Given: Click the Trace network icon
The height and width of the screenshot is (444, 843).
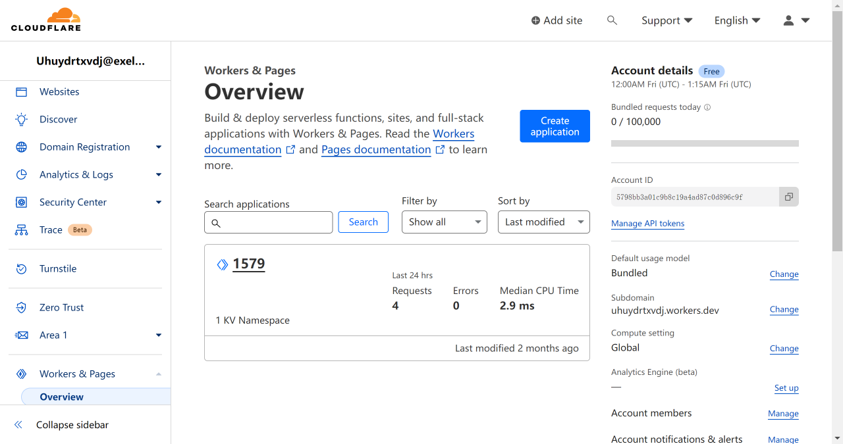Looking at the screenshot, I should [x=22, y=230].
